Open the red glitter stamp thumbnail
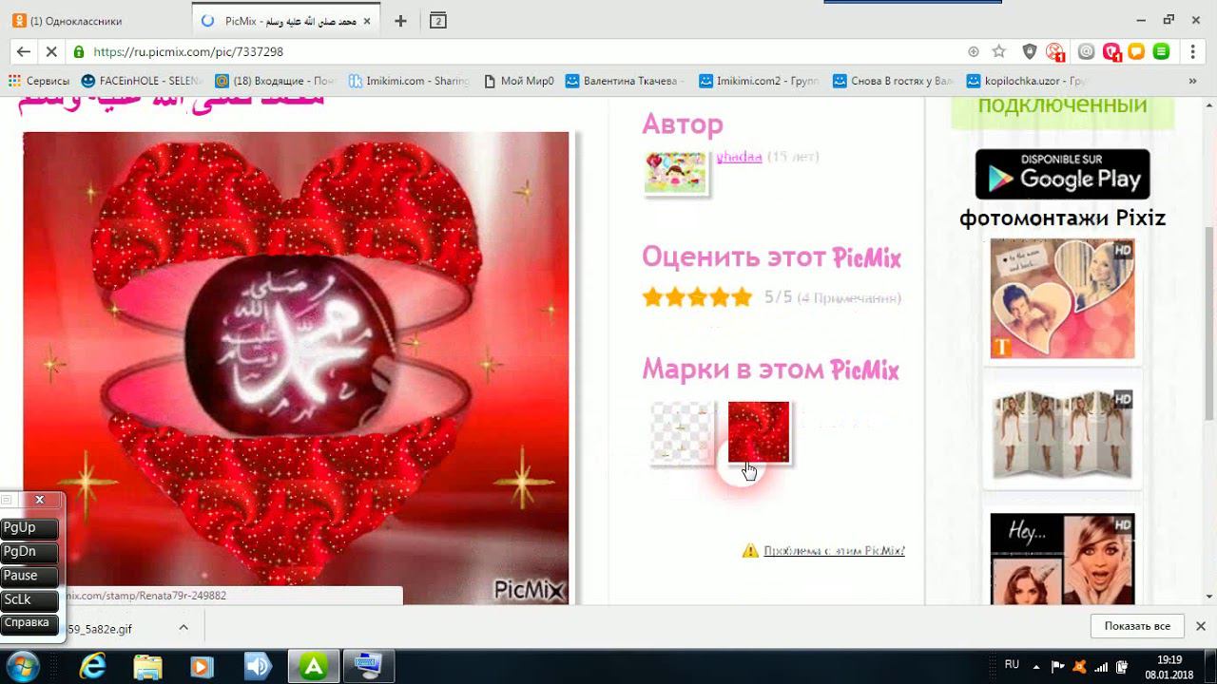Image resolution: width=1217 pixels, height=684 pixels. pos(759,432)
